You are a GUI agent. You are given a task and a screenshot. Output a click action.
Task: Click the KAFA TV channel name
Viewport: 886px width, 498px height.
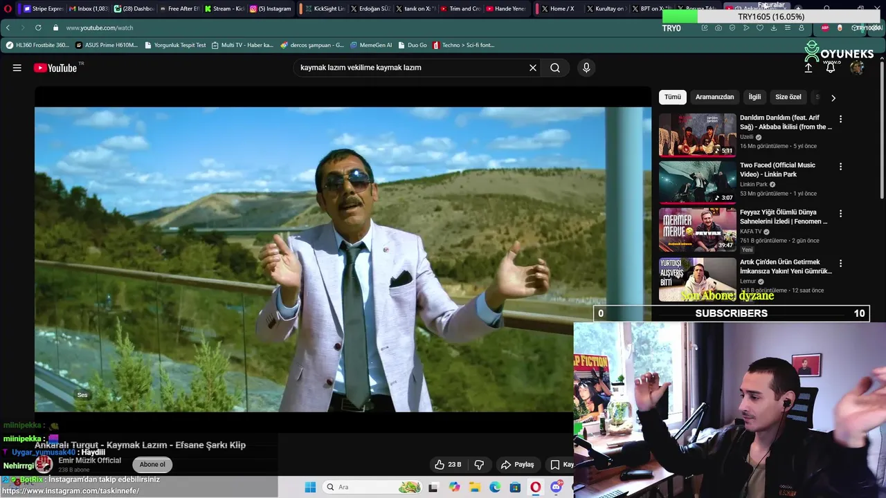751,232
